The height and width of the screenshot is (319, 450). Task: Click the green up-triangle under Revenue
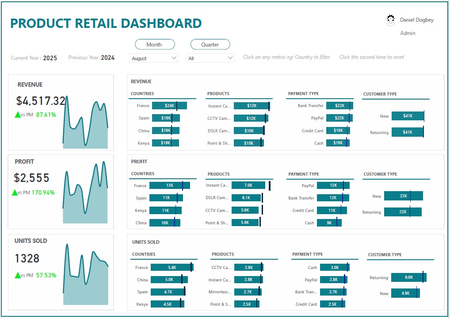point(18,115)
